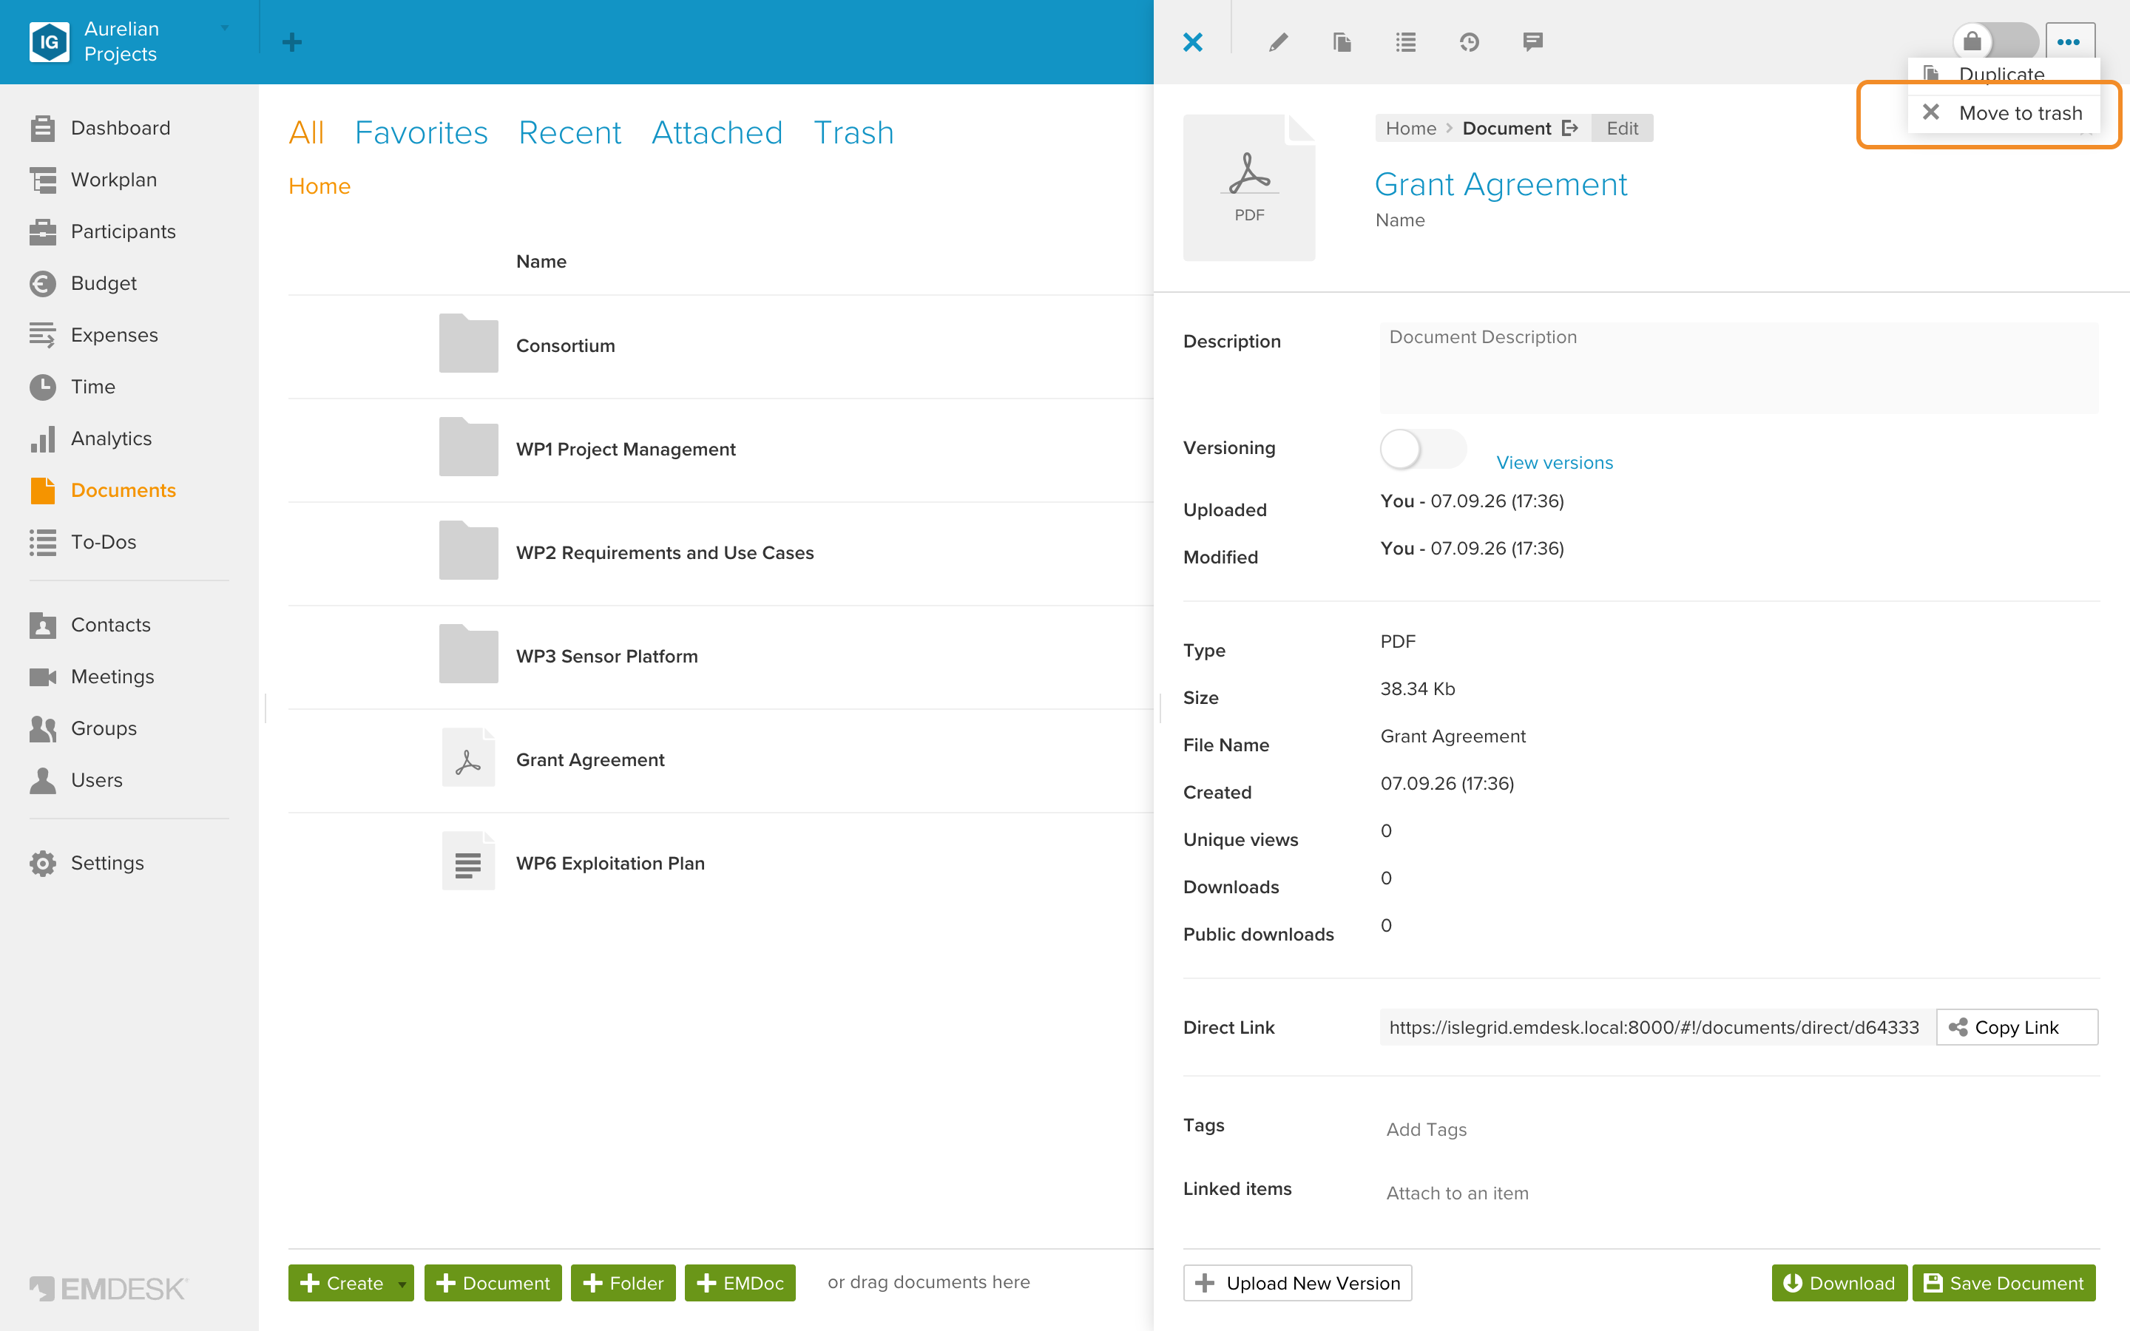Open the history clock icon in toolbar

1469,41
